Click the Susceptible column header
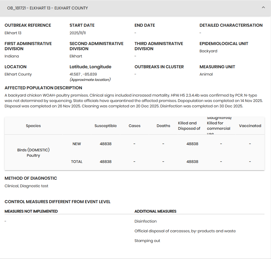This screenshot has height=259, width=271. pyautogui.click(x=105, y=126)
